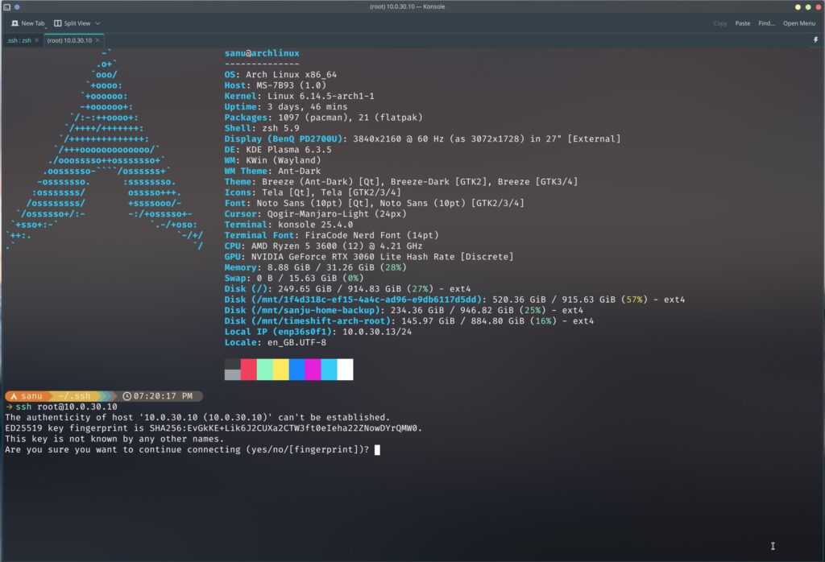The image size is (825, 562).
Task: Open the Konsole hamburger menu via Open Menu
Action: (798, 23)
